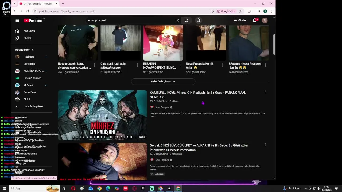
Task: Open options for Nova Prospekt Komik Anlar
Action: point(223,65)
